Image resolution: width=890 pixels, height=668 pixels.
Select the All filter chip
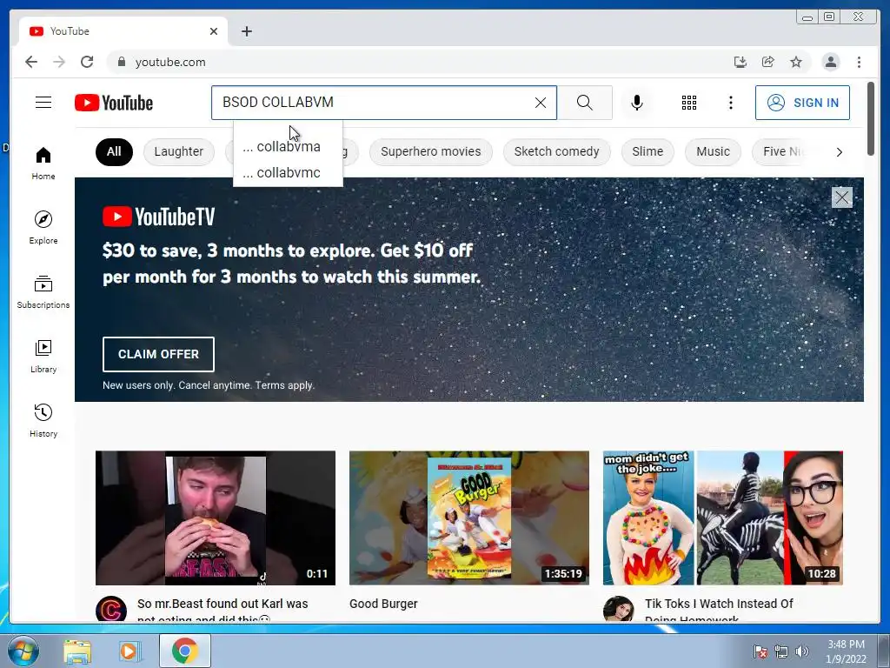pos(114,151)
